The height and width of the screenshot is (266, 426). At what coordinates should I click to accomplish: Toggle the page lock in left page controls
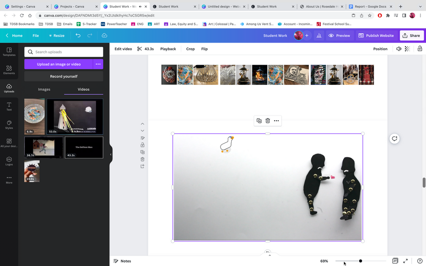142,145
